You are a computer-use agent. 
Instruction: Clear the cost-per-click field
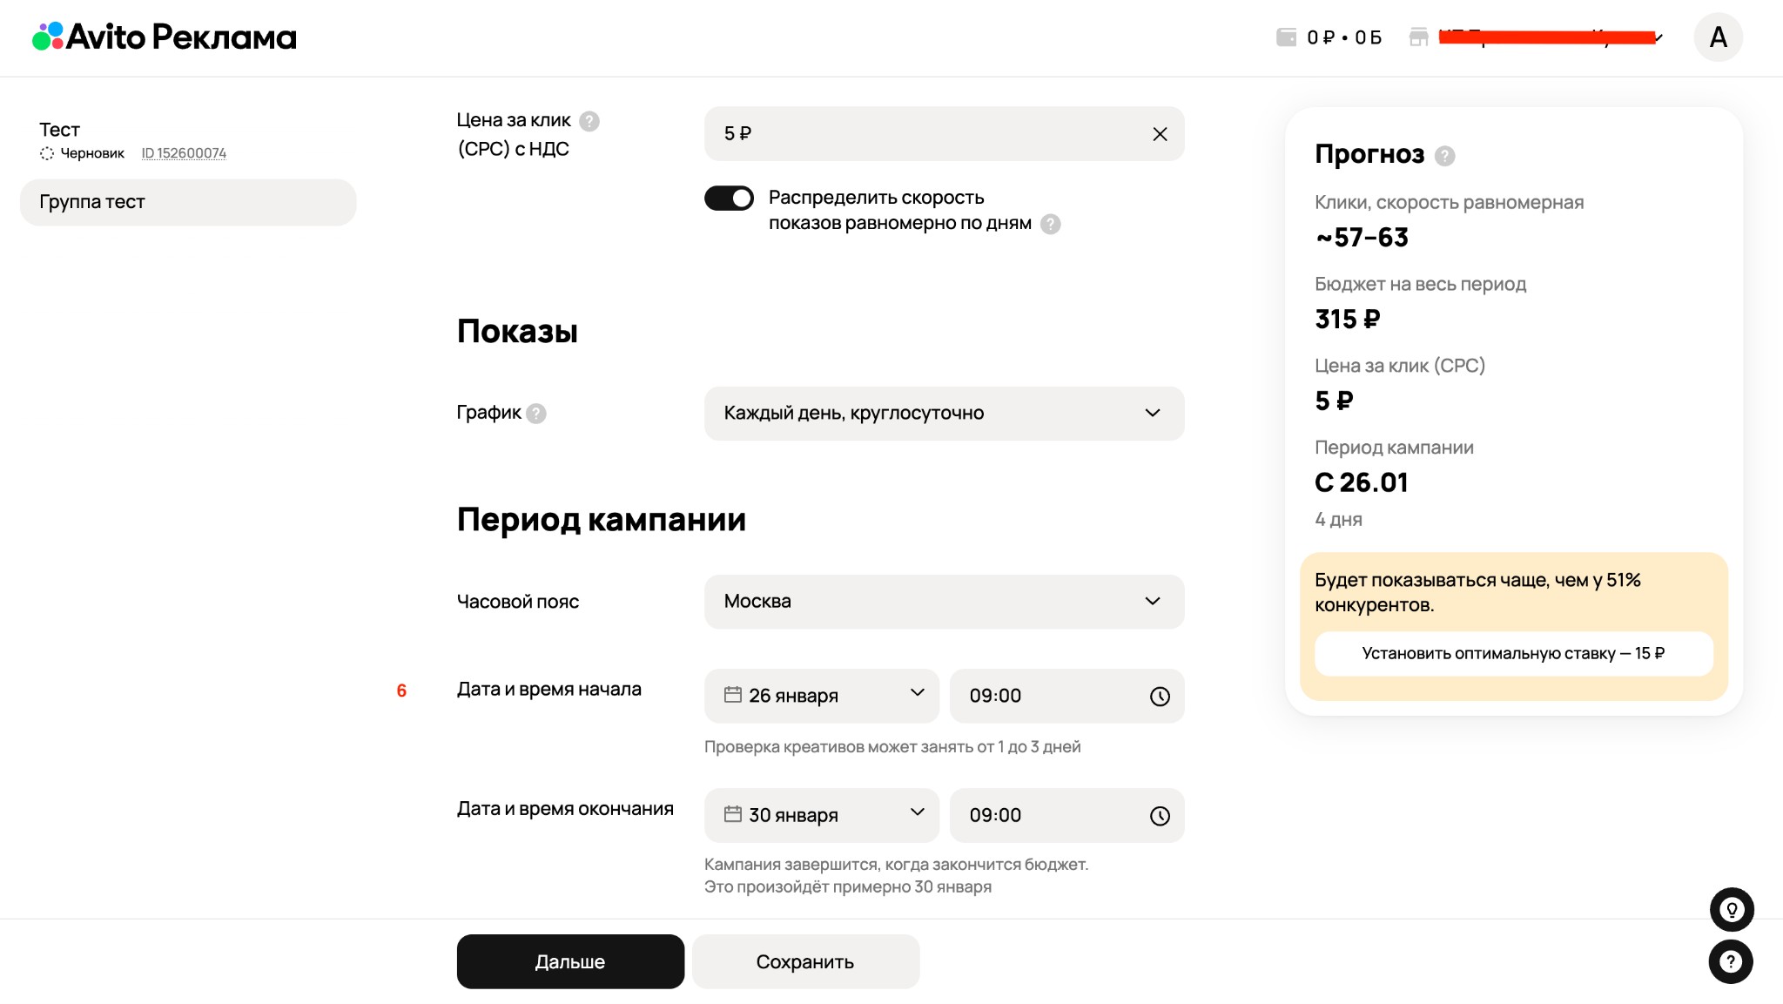pos(1160,134)
